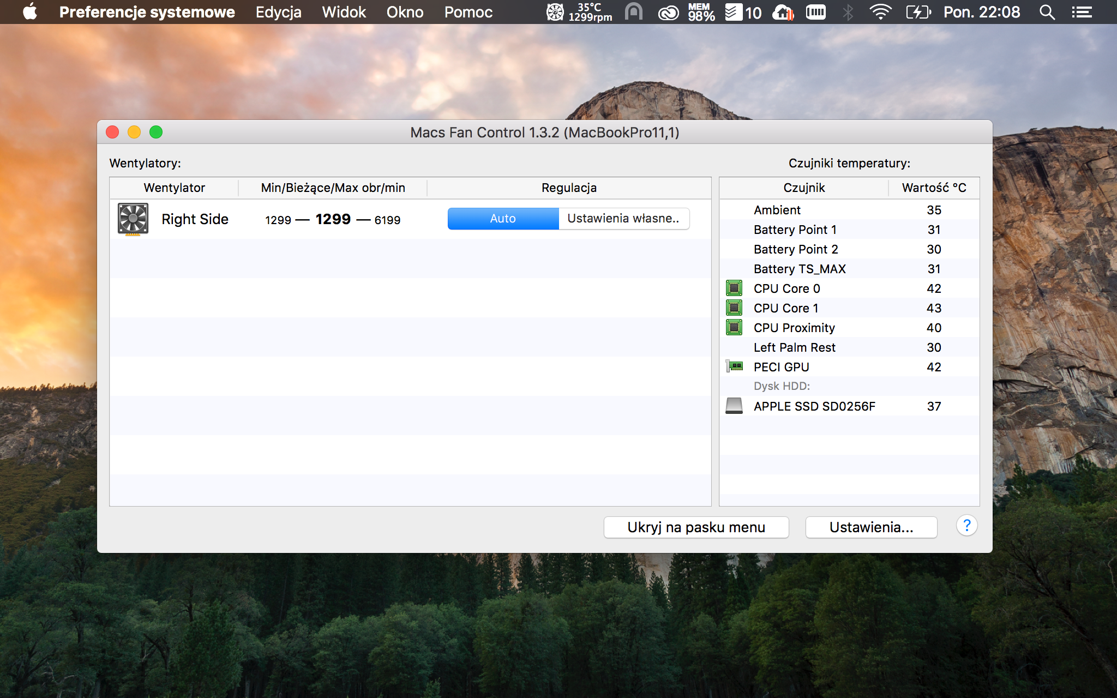Open Spotlight search
This screenshot has height=698, width=1117.
(1047, 12)
